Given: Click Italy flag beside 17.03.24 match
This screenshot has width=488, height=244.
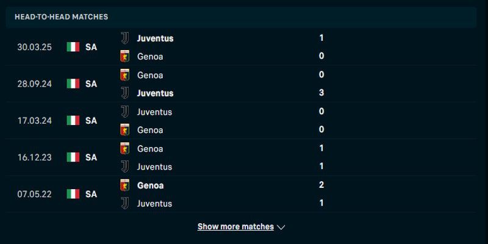Looking at the screenshot, I should 73,121.
